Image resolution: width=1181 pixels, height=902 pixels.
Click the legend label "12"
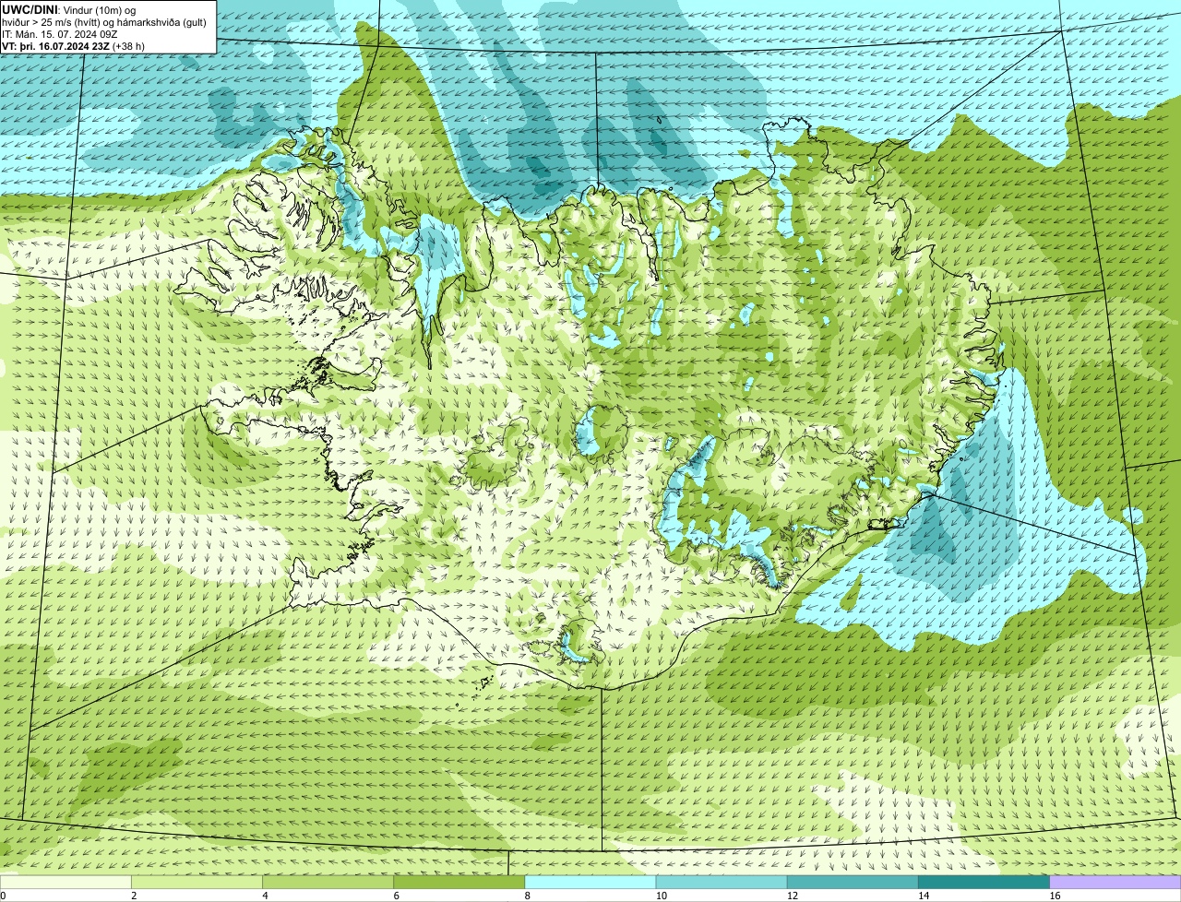(x=792, y=896)
